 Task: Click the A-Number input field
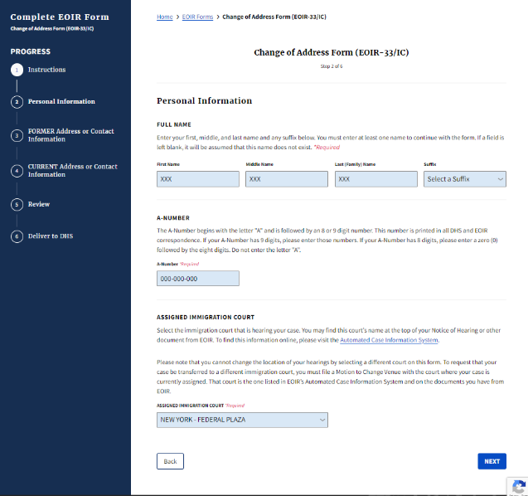click(197, 279)
